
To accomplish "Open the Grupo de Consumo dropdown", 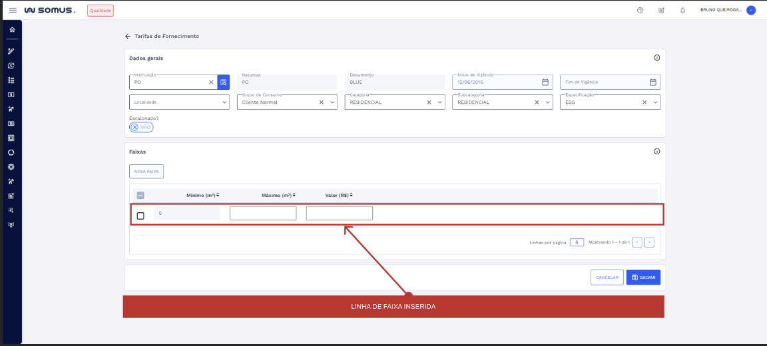I will click(x=332, y=102).
